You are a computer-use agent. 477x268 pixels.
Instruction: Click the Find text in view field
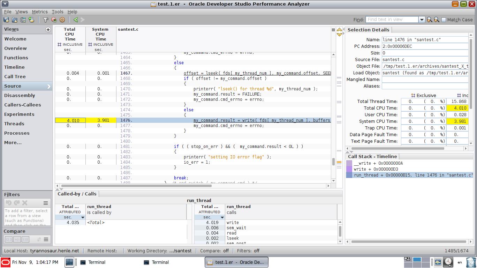[x=392, y=20]
